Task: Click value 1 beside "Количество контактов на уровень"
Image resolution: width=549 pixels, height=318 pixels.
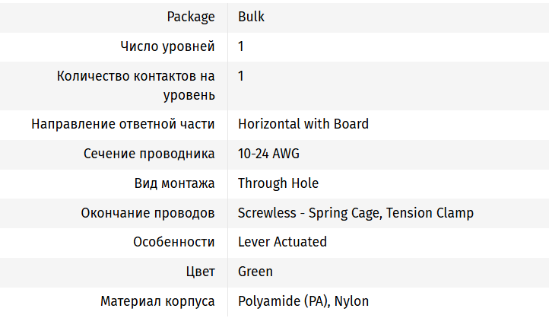Action: tap(241, 76)
